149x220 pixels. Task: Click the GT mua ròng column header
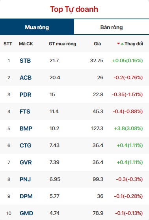62,44
